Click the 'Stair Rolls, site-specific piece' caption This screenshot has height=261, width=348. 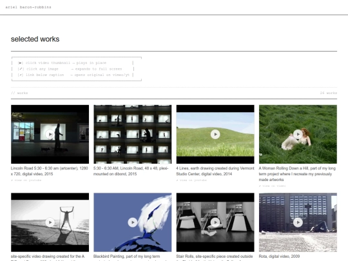point(215,256)
